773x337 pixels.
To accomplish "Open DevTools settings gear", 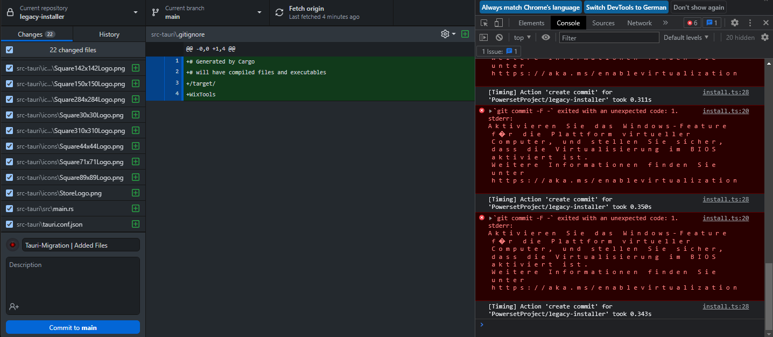I will 735,23.
